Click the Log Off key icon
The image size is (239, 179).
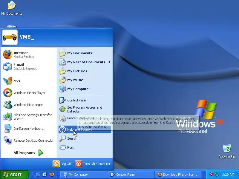[x=56, y=164]
